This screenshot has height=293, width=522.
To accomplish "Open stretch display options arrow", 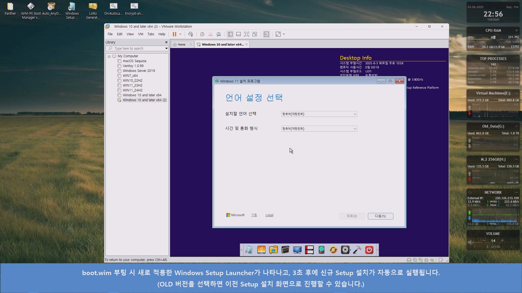I will [x=284, y=34].
